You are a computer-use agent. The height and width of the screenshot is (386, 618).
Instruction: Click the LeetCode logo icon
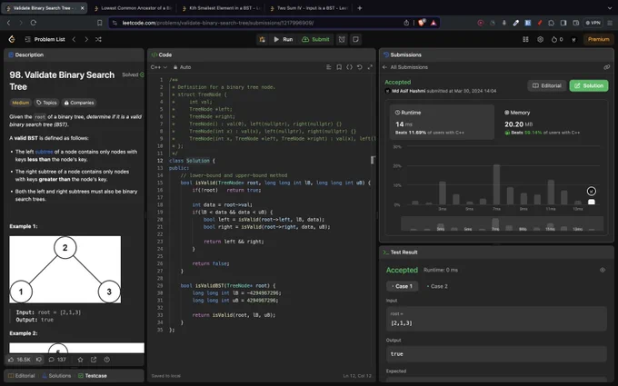[x=12, y=39]
